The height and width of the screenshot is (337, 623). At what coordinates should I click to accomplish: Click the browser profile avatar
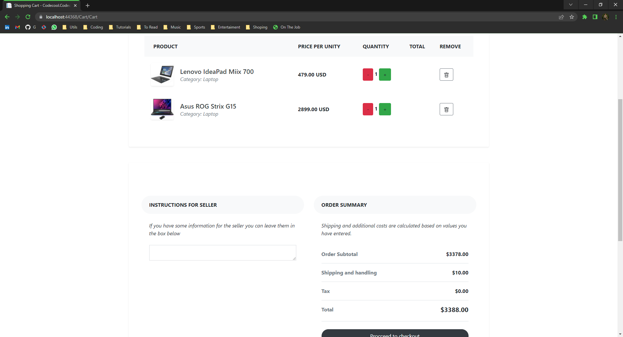coord(606,17)
